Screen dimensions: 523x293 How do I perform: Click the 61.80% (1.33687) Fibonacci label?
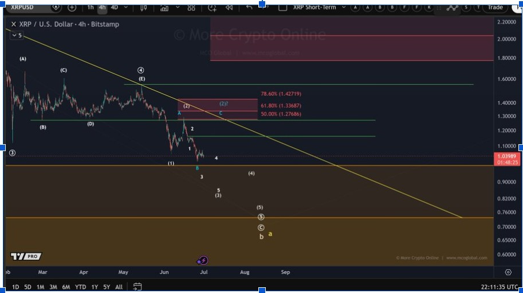pyautogui.click(x=281, y=106)
